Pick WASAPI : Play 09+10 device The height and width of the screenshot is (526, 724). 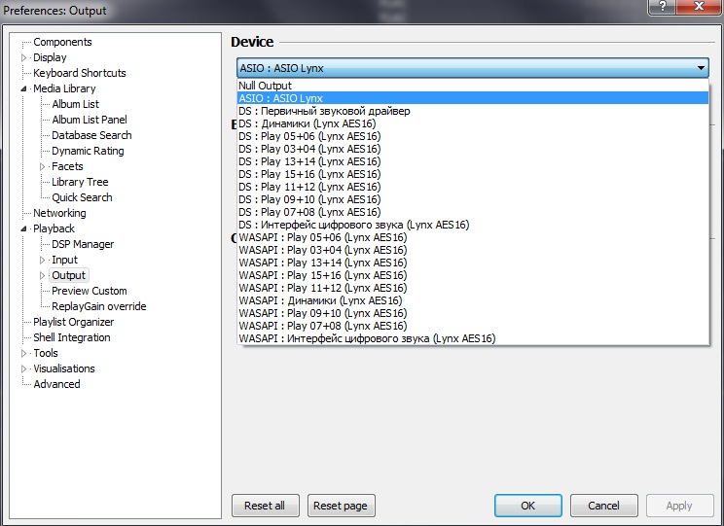coord(473,313)
